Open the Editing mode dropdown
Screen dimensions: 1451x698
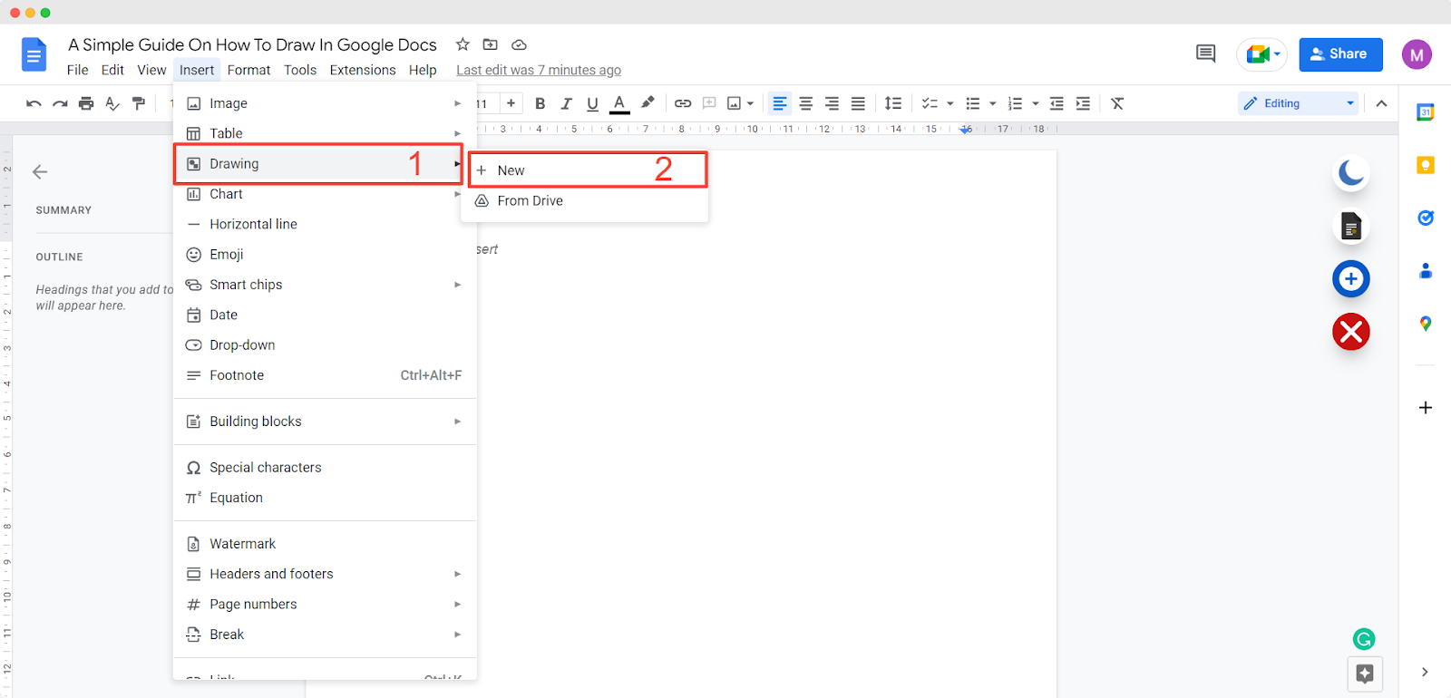tap(1299, 103)
